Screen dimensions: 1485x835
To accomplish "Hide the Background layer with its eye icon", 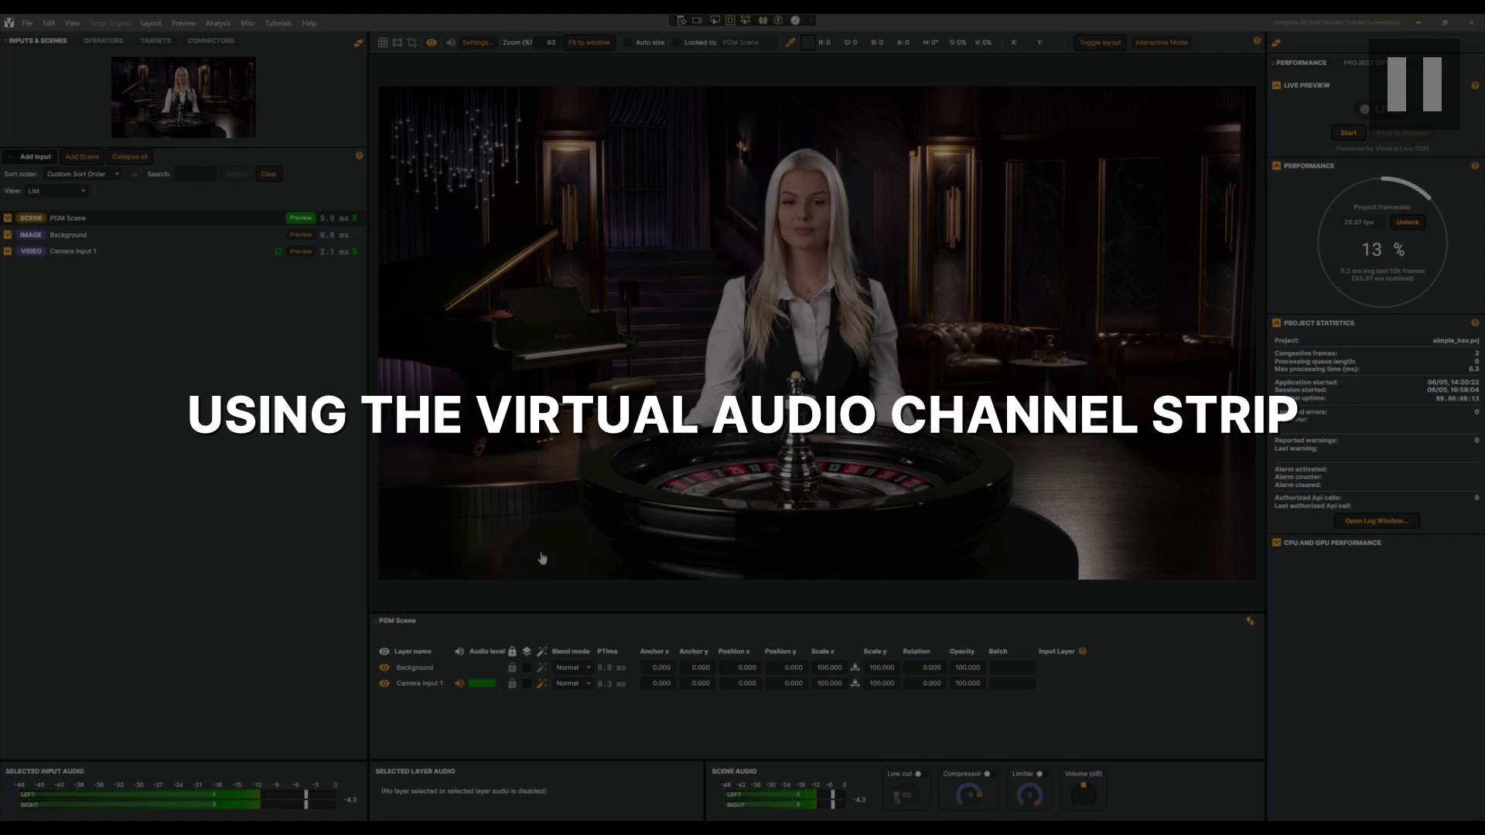I will tap(384, 667).
